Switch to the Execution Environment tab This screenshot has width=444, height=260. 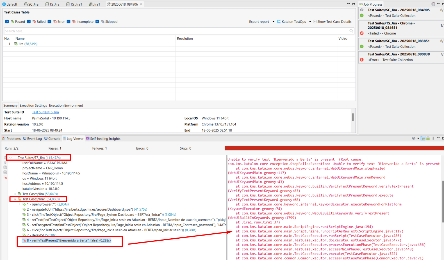[x=66, y=106]
